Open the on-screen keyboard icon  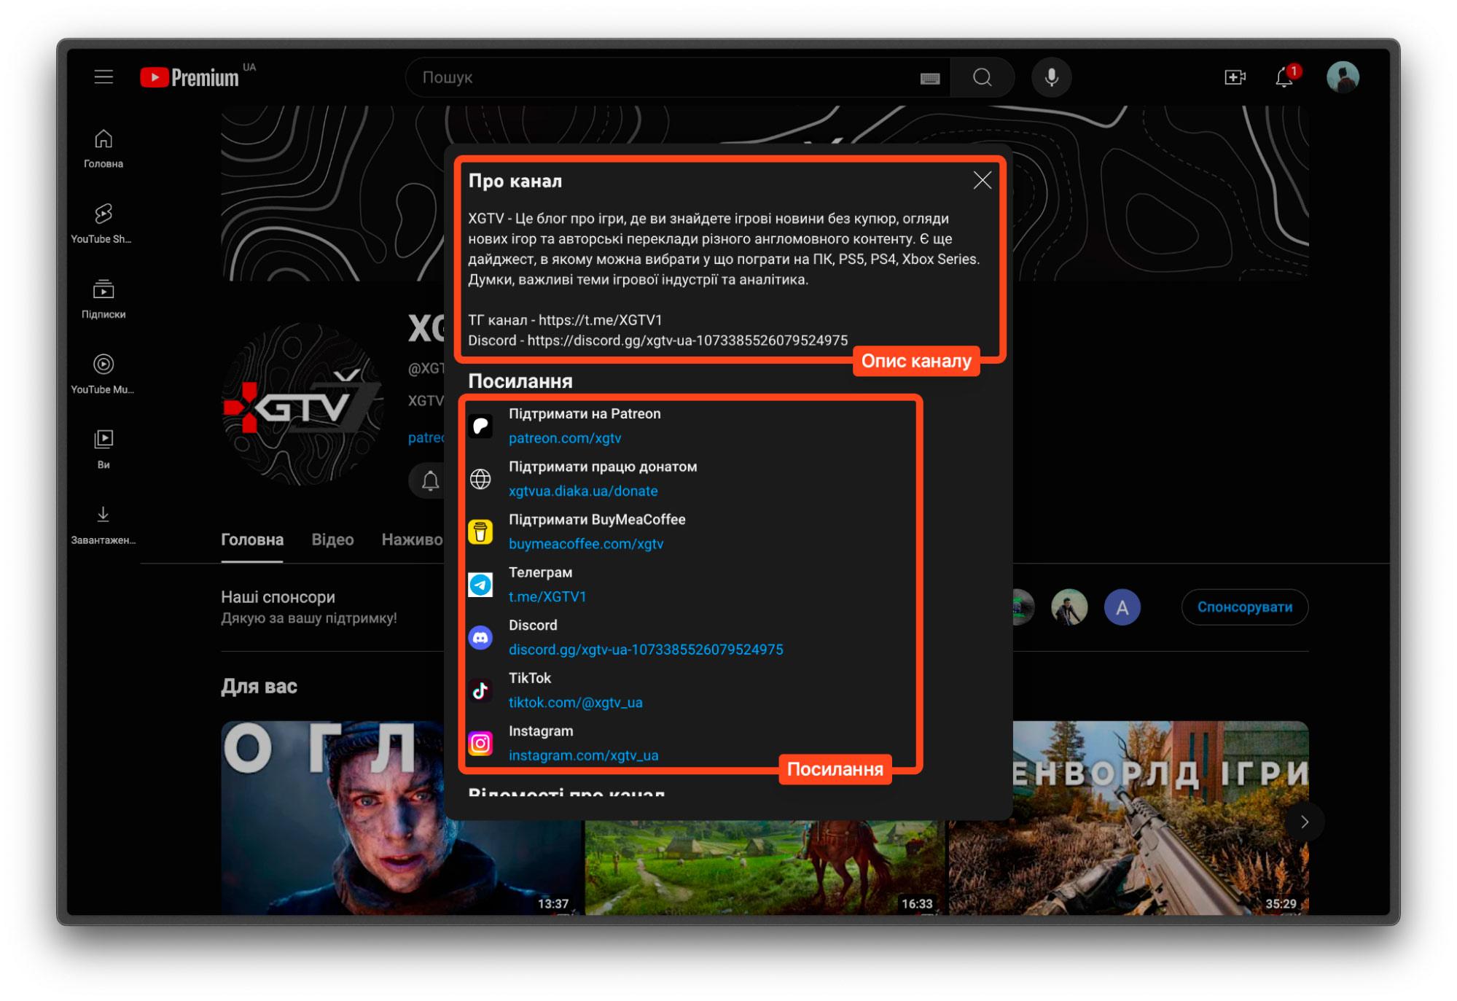pyautogui.click(x=930, y=78)
